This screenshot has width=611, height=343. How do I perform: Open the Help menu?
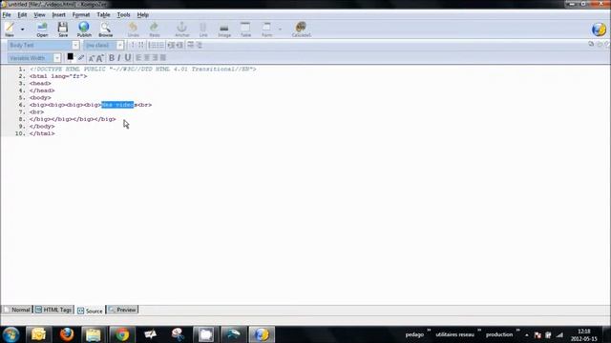tap(142, 15)
